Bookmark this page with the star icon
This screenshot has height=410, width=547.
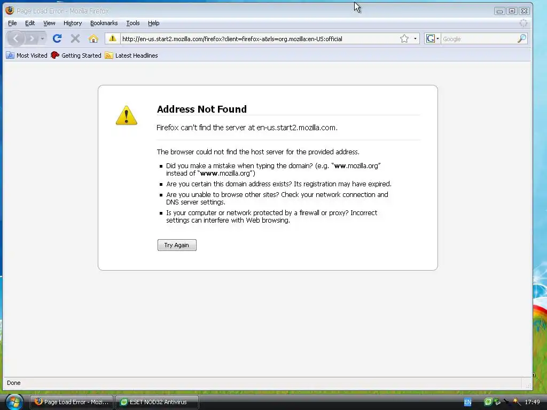(404, 38)
